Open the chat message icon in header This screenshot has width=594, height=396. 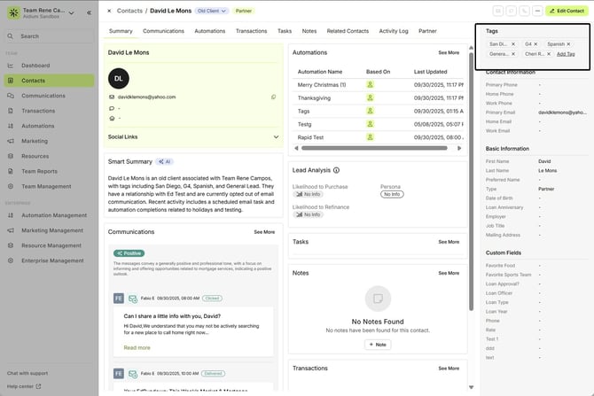coord(511,11)
